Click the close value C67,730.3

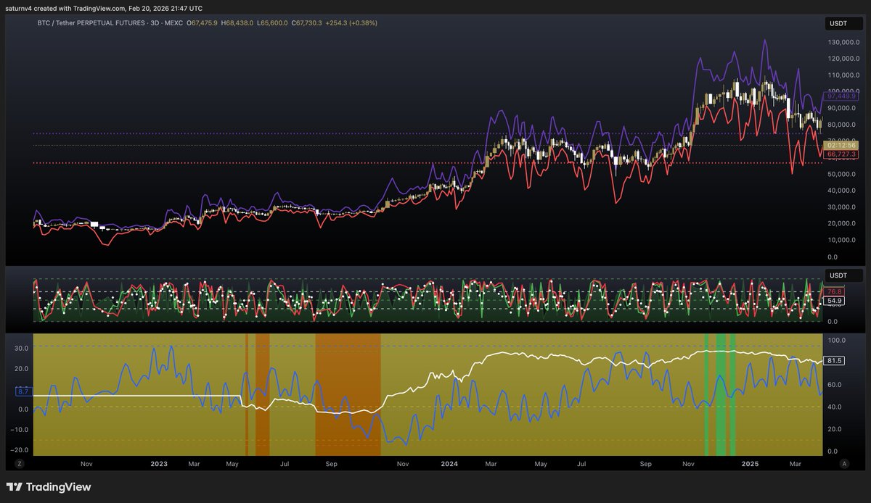pos(307,23)
